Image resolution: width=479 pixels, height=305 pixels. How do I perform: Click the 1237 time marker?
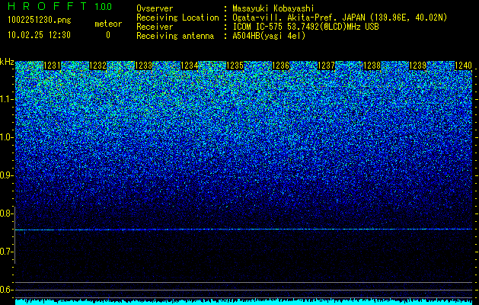(327, 66)
